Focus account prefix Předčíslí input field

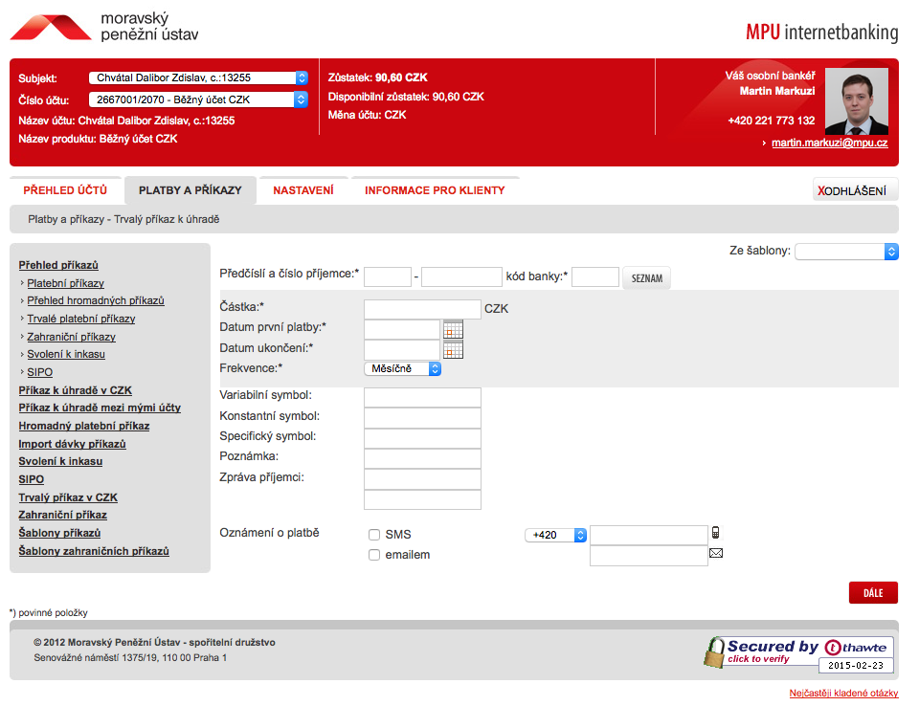click(x=388, y=277)
